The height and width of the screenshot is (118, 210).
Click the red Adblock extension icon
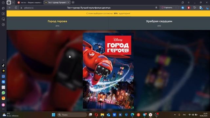point(189,8)
